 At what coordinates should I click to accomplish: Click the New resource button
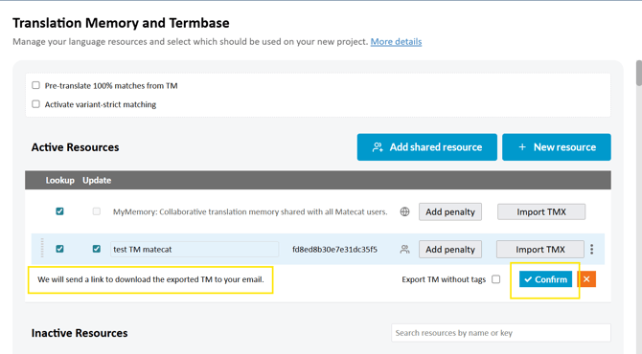[x=557, y=147]
